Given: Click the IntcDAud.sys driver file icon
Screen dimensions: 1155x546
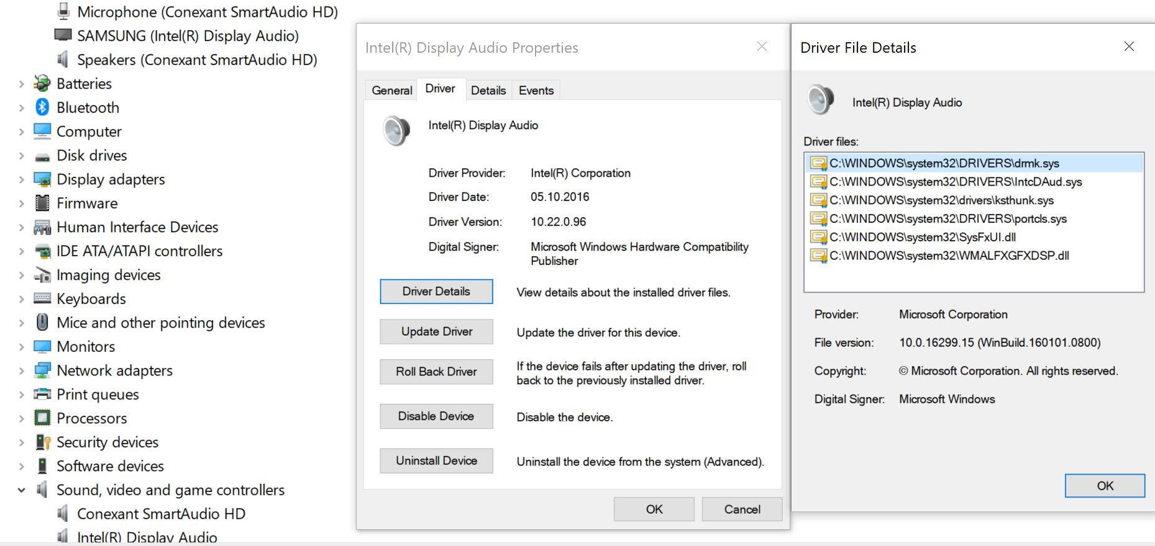Looking at the screenshot, I should tap(819, 182).
